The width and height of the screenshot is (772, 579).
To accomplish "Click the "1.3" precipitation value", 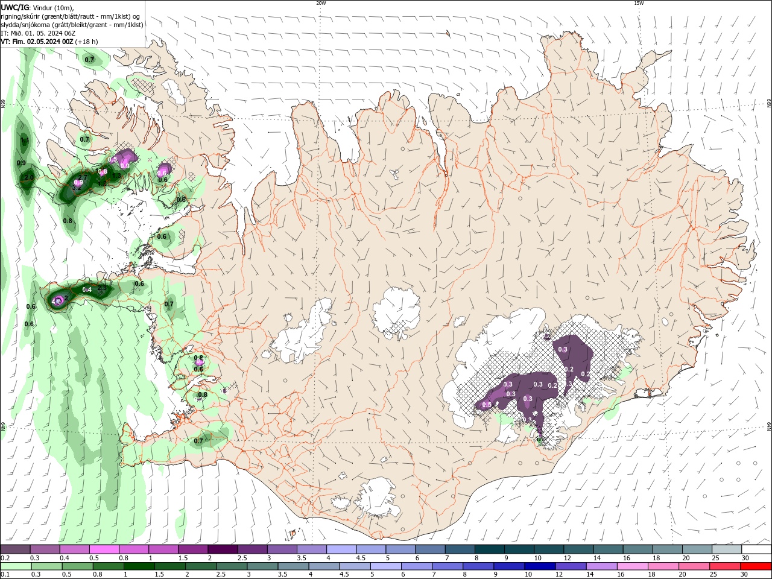I will [x=116, y=176].
